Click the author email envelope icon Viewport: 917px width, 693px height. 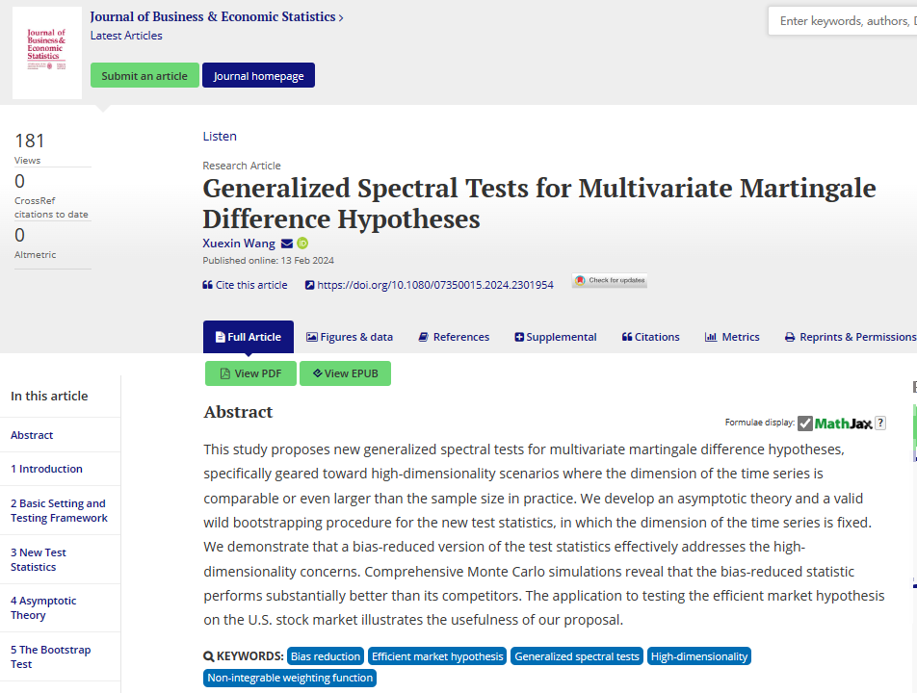coord(287,244)
